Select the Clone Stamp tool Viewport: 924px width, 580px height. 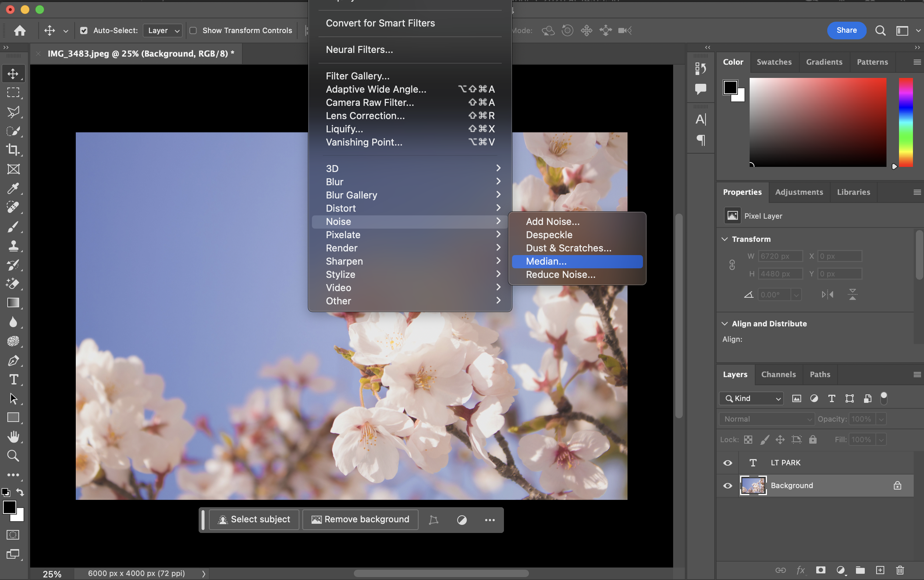(x=13, y=246)
